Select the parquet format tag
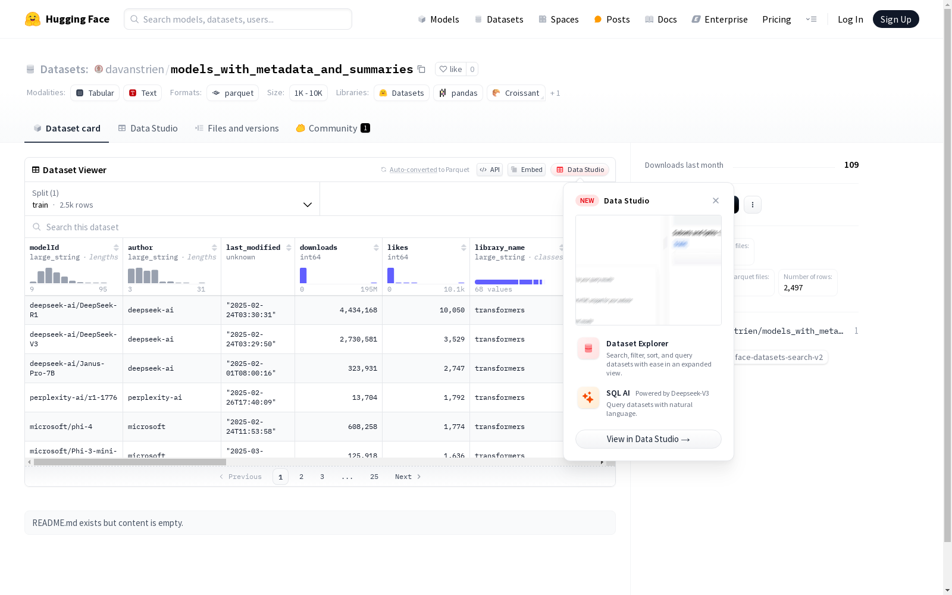Viewport: 952px width, 595px height. pyautogui.click(x=233, y=93)
